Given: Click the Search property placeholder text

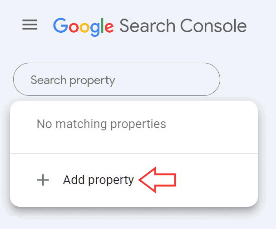Looking at the screenshot, I should coord(73,80).
